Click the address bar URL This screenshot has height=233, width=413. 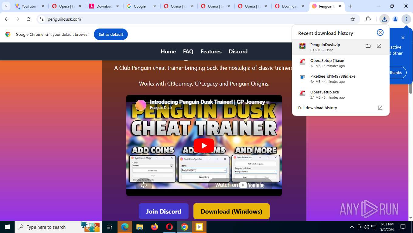point(64,19)
